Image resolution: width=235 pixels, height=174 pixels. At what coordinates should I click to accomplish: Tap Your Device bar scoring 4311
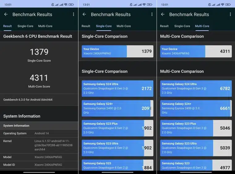tap(196, 51)
